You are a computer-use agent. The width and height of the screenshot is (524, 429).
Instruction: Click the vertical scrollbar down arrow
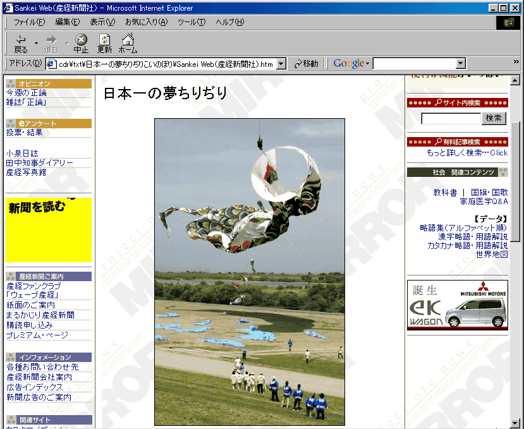pos(515,423)
